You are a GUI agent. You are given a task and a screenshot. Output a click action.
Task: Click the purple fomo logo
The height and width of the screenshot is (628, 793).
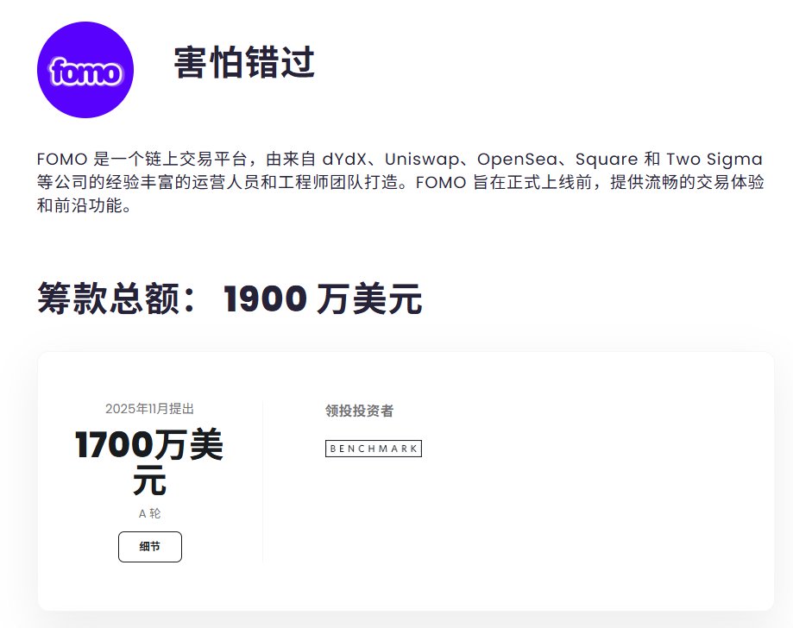[85, 70]
